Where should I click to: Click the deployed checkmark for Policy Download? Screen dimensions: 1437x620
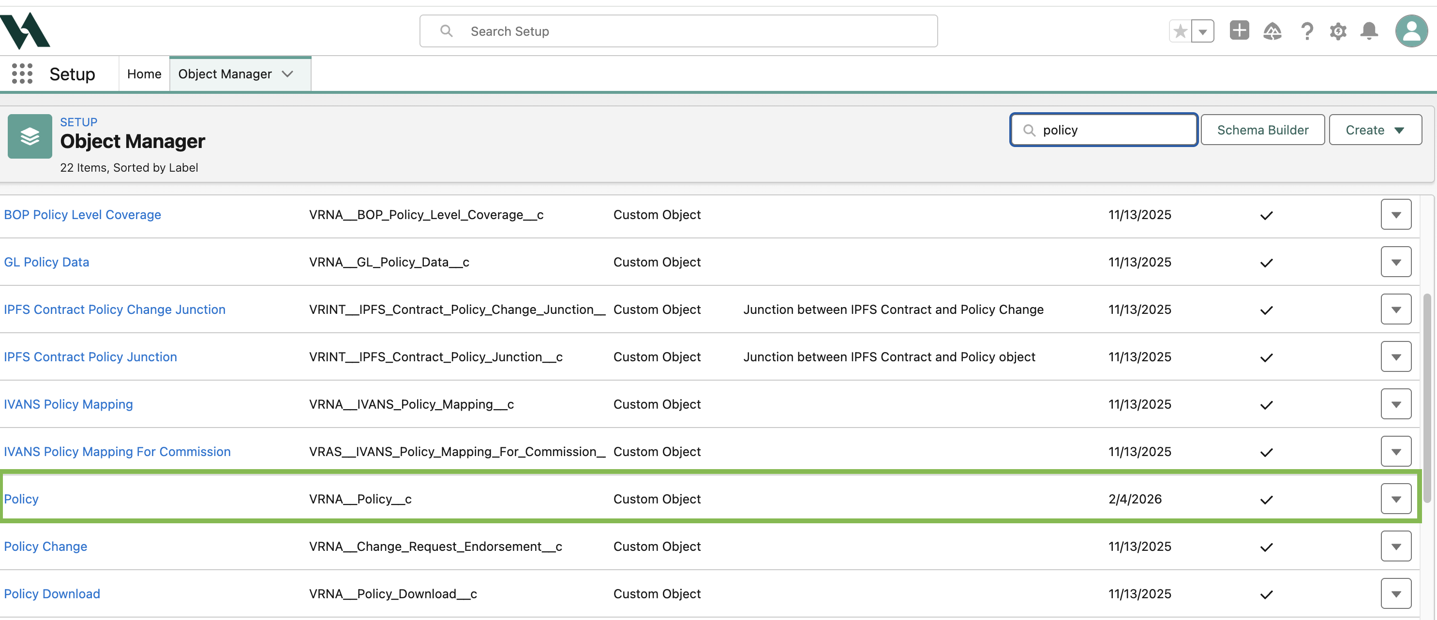click(x=1266, y=594)
